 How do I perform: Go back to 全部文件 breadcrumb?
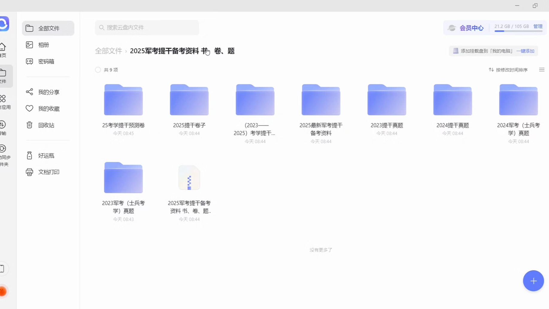click(x=108, y=51)
